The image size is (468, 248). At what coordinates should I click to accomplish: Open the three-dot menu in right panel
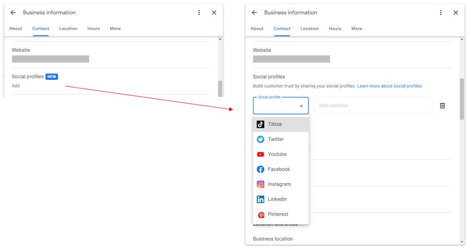tap(441, 13)
